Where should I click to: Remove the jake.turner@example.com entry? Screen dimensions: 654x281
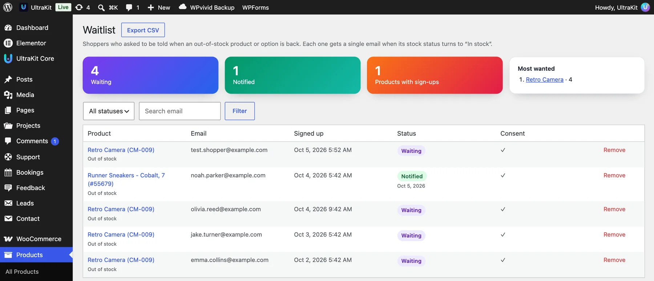point(614,235)
